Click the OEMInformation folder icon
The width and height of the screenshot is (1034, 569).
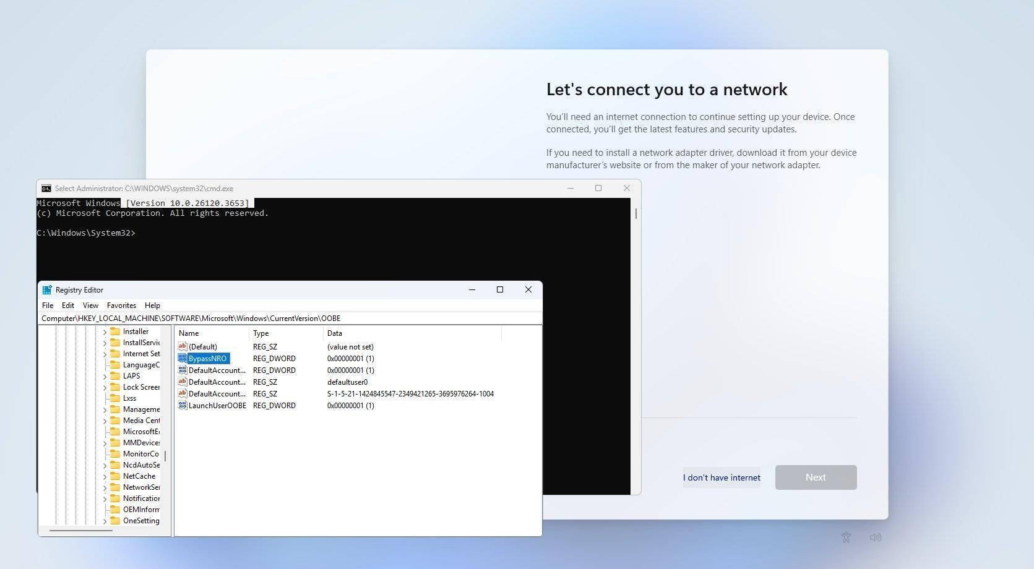pyautogui.click(x=116, y=509)
